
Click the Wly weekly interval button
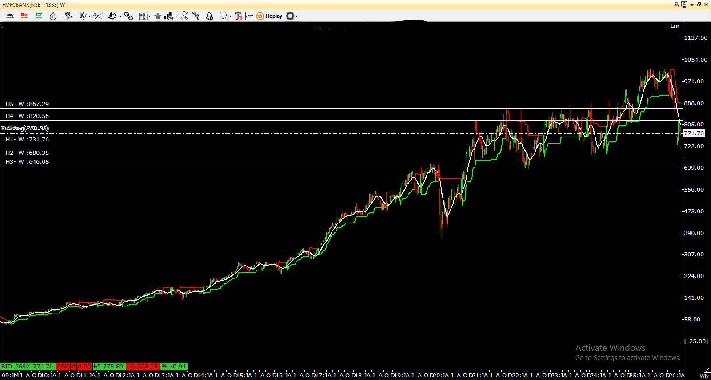[704, 376]
